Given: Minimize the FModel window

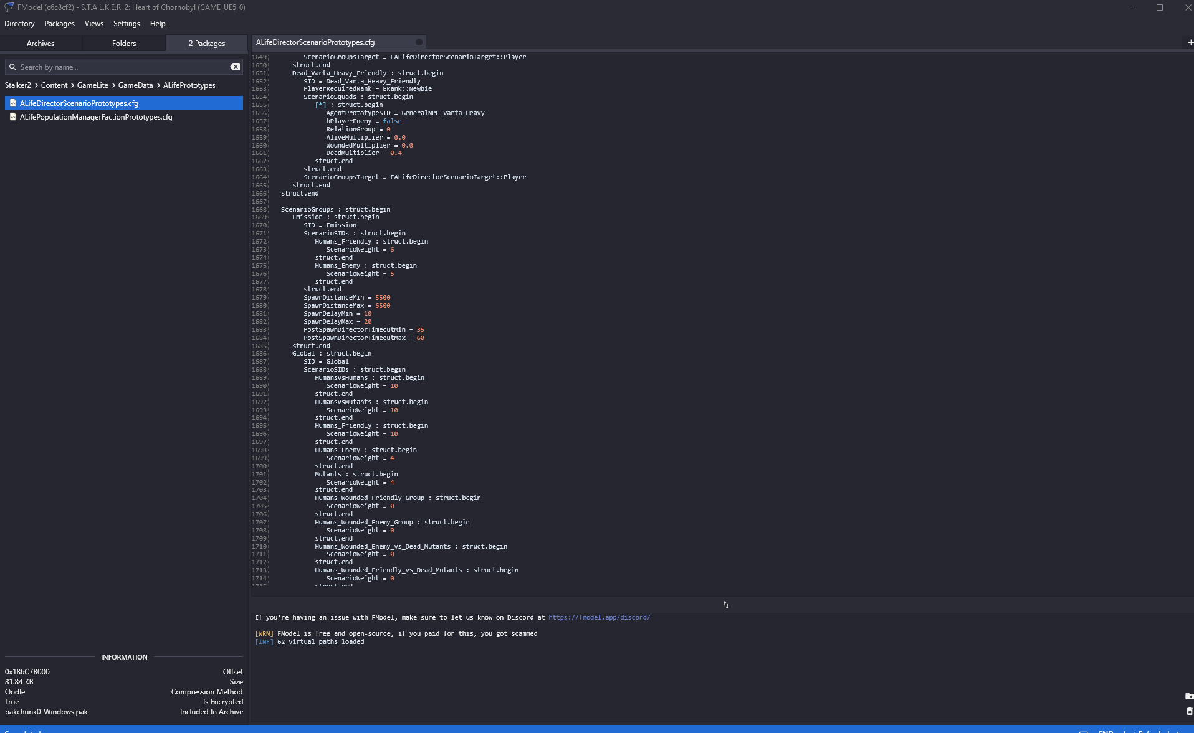Looking at the screenshot, I should tap(1131, 7).
